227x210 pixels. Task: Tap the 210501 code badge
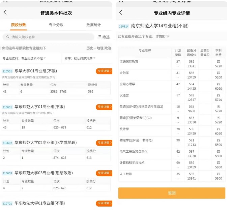tap(7, 71)
